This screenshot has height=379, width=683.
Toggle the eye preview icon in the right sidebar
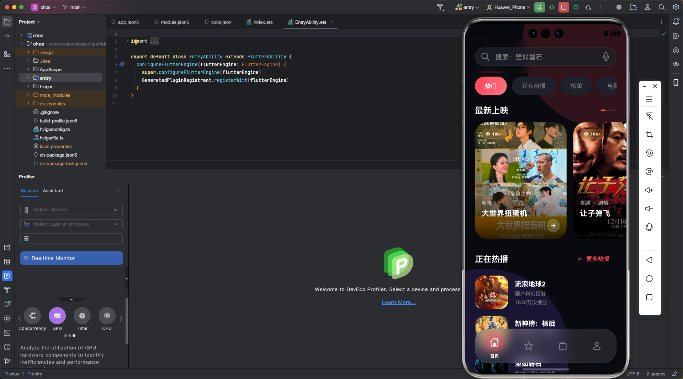click(x=676, y=64)
